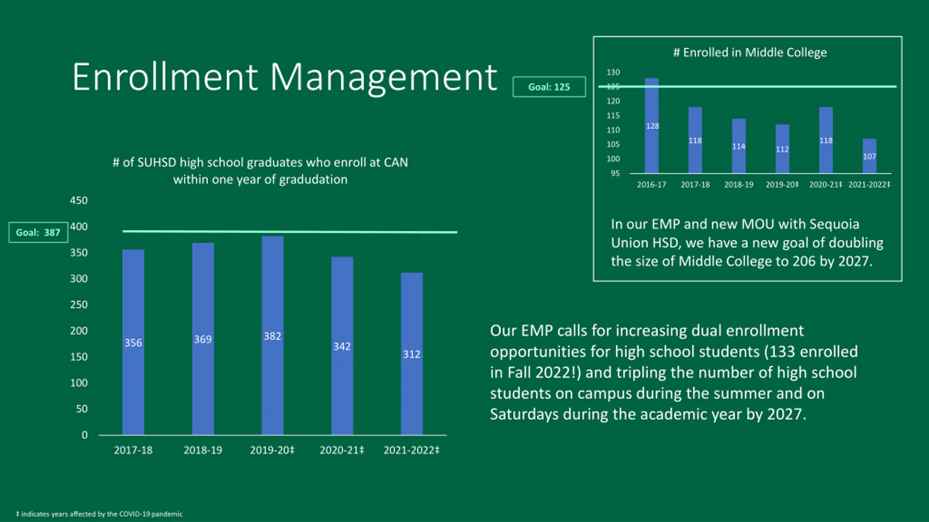Select the Goal: 387 label box
The image size is (929, 522).
point(38,232)
